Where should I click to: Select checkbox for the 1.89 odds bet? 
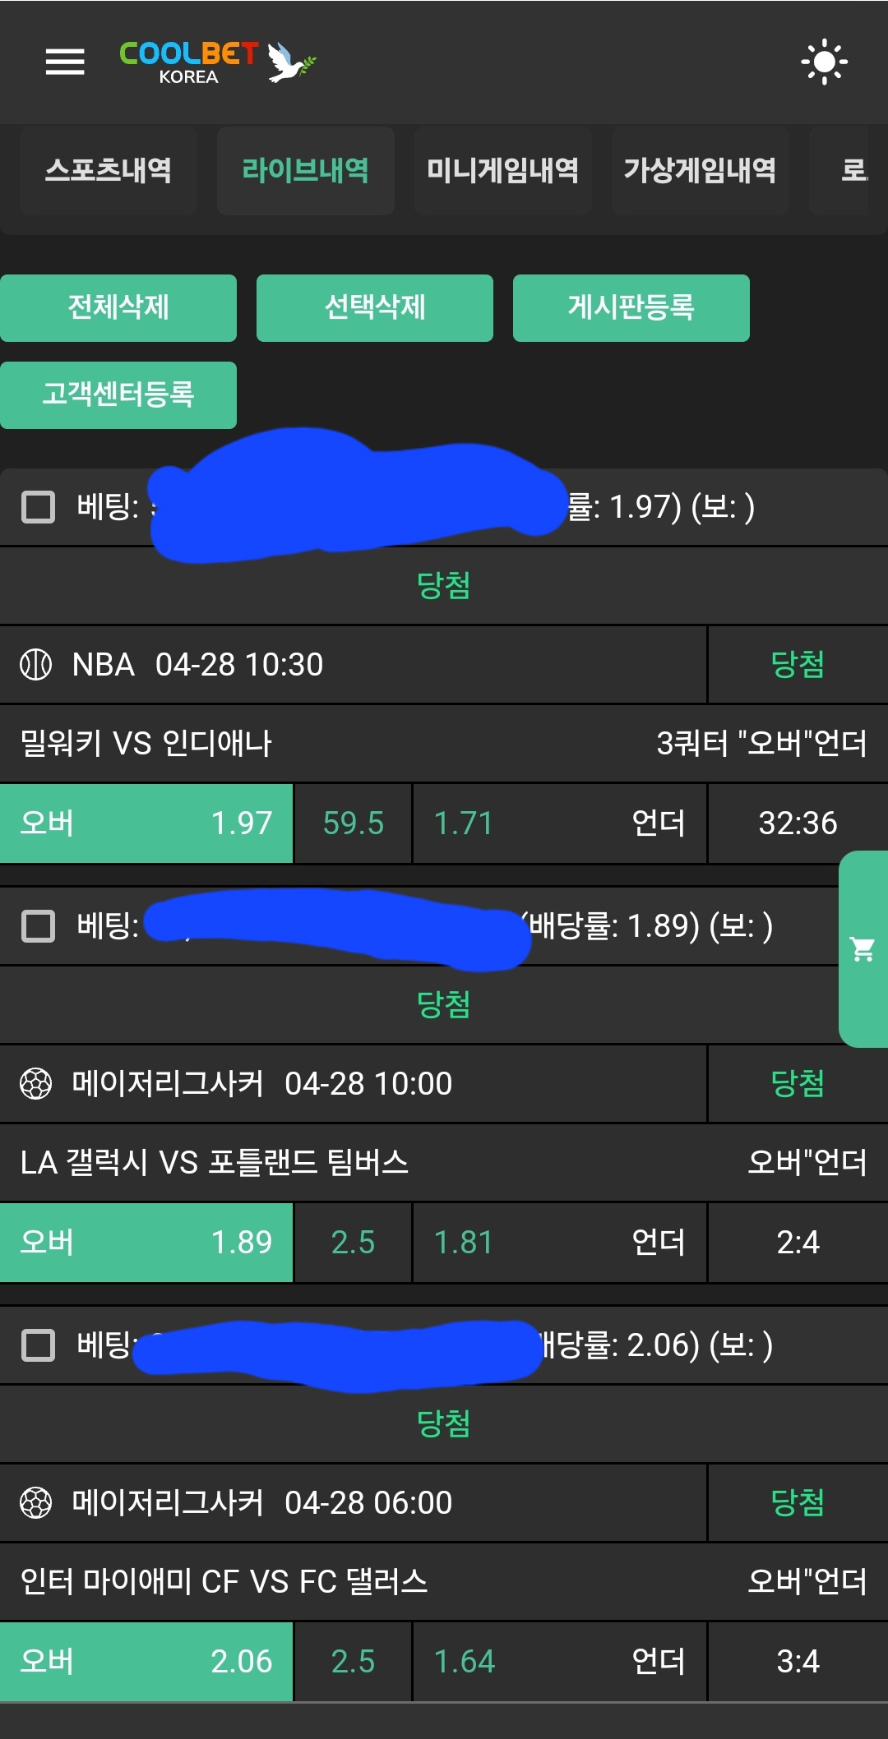[38, 926]
